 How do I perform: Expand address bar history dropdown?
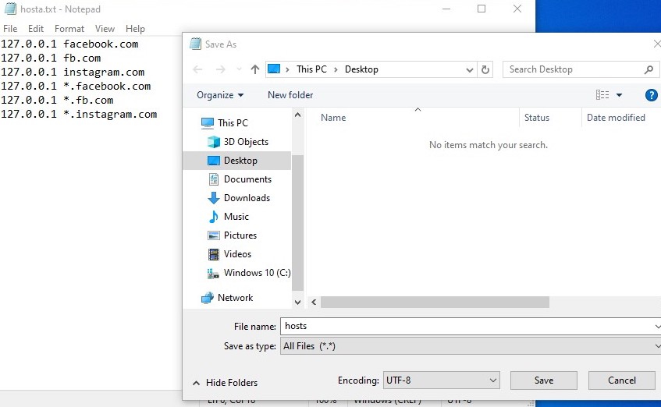[469, 70]
